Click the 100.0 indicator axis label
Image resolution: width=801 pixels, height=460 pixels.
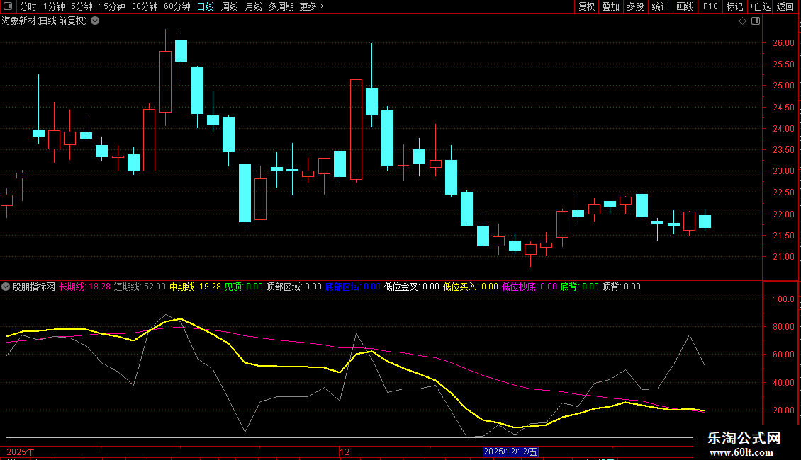pos(783,299)
